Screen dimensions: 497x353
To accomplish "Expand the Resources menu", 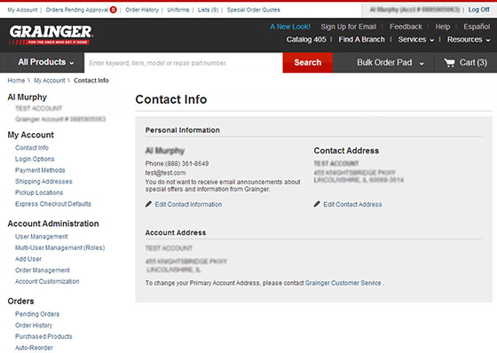I will coord(469,40).
